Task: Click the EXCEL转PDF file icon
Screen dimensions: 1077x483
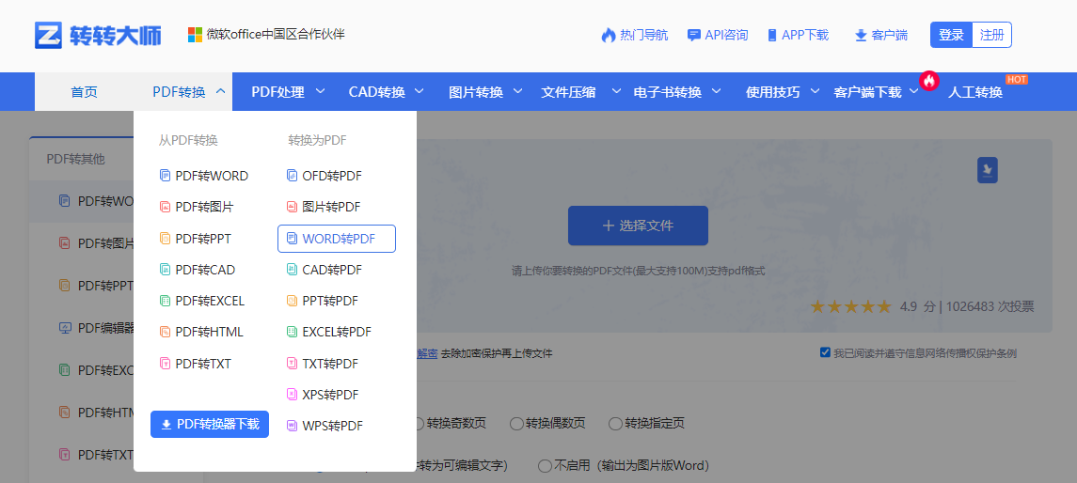Action: (292, 332)
